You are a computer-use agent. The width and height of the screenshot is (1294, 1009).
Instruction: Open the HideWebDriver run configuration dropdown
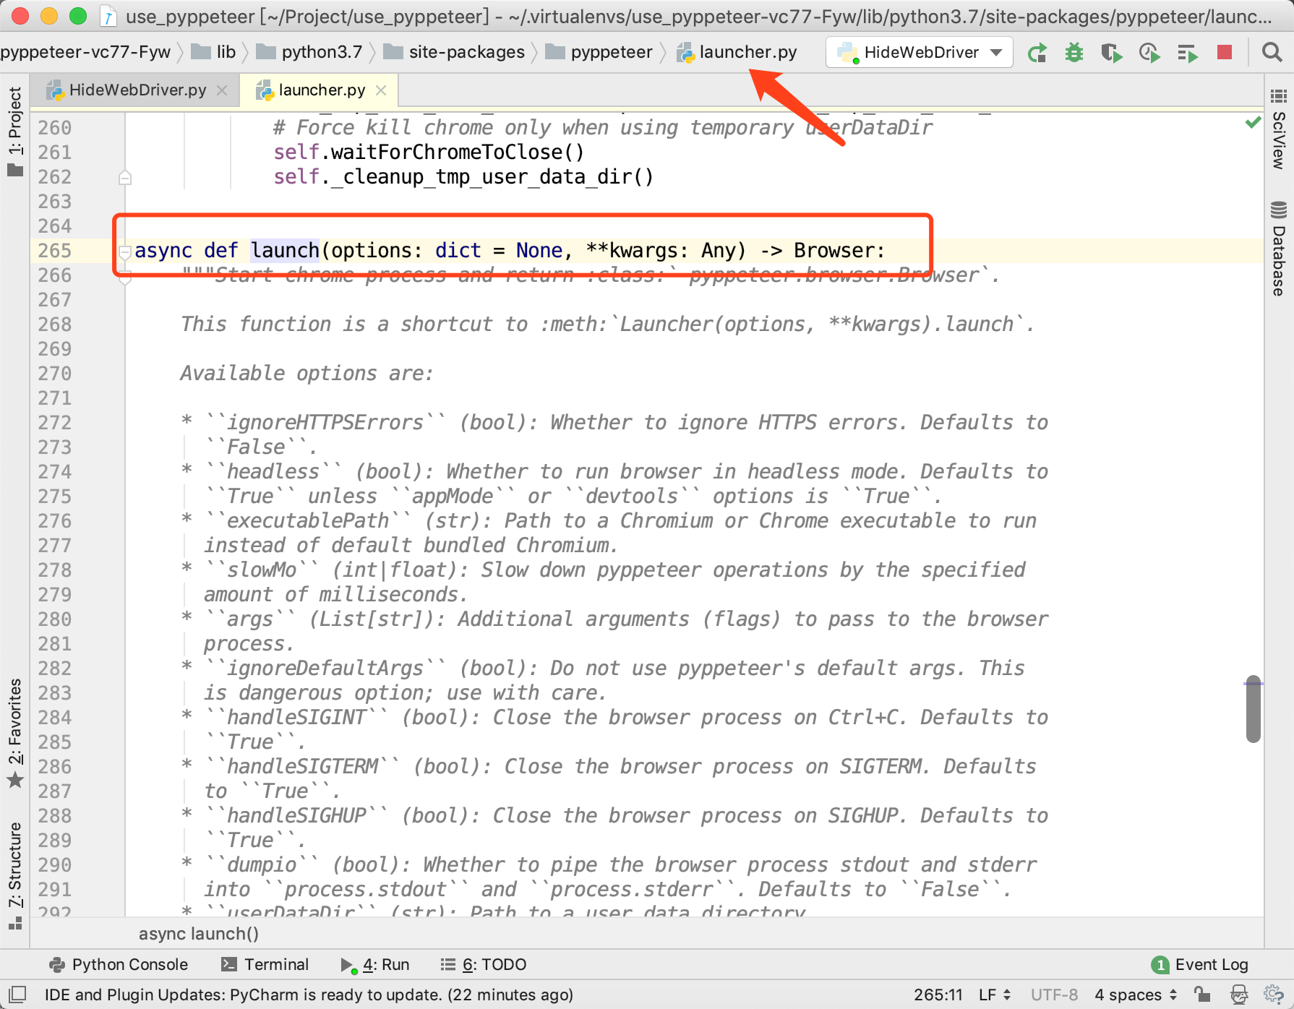click(x=920, y=52)
